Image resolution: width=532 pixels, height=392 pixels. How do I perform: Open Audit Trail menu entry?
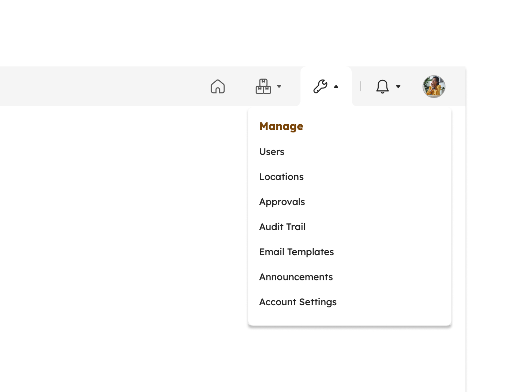pos(282,227)
